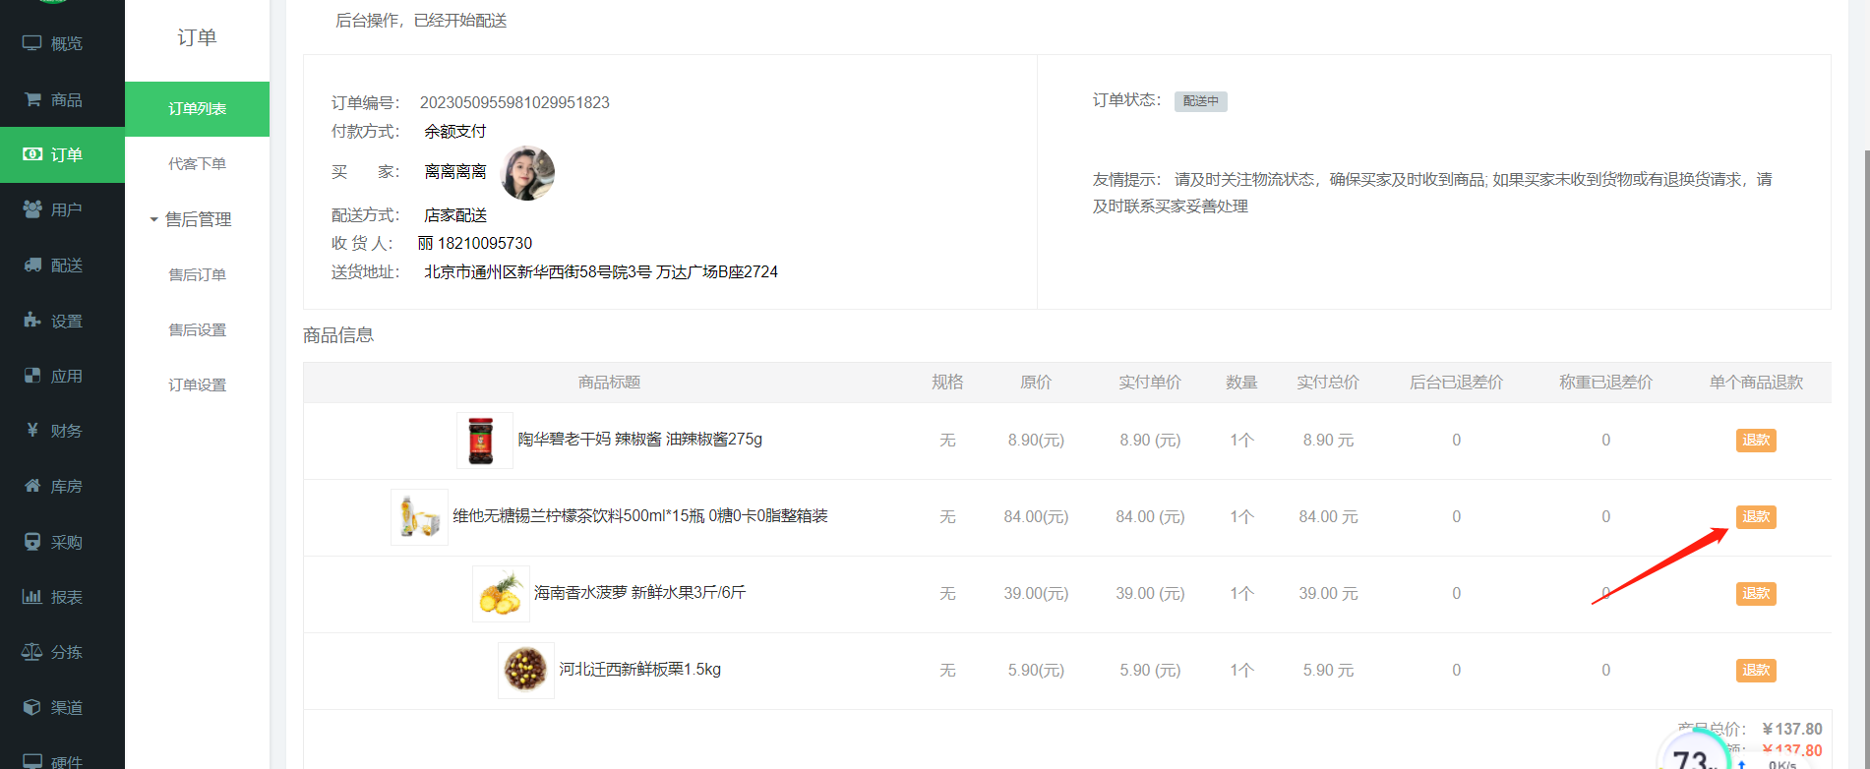1870x769 pixels.
Task: Open 分拣 via balance scale icon
Action: [x=31, y=652]
